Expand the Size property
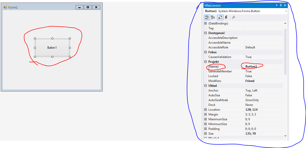Image resolution: width=306 pixels, height=148 pixels. point(206,134)
